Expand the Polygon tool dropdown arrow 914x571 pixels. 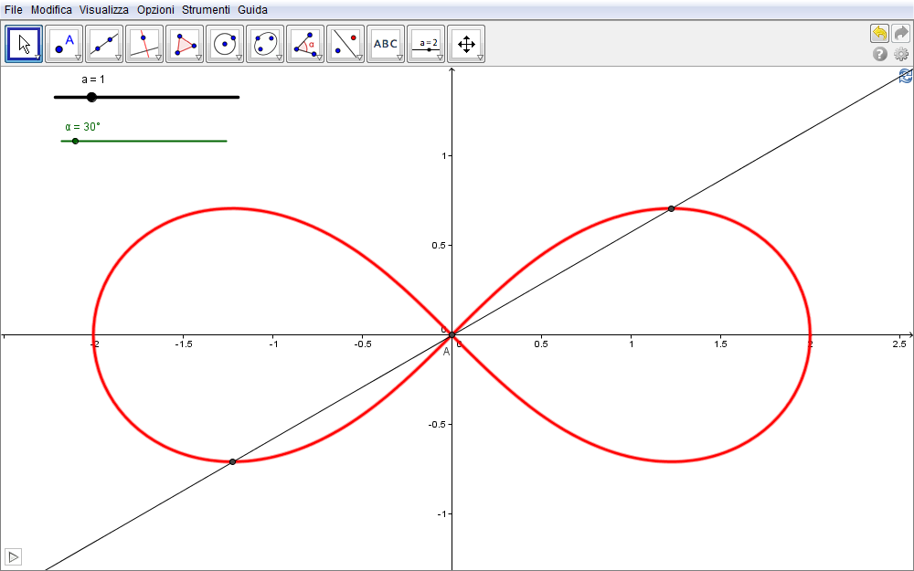point(198,58)
